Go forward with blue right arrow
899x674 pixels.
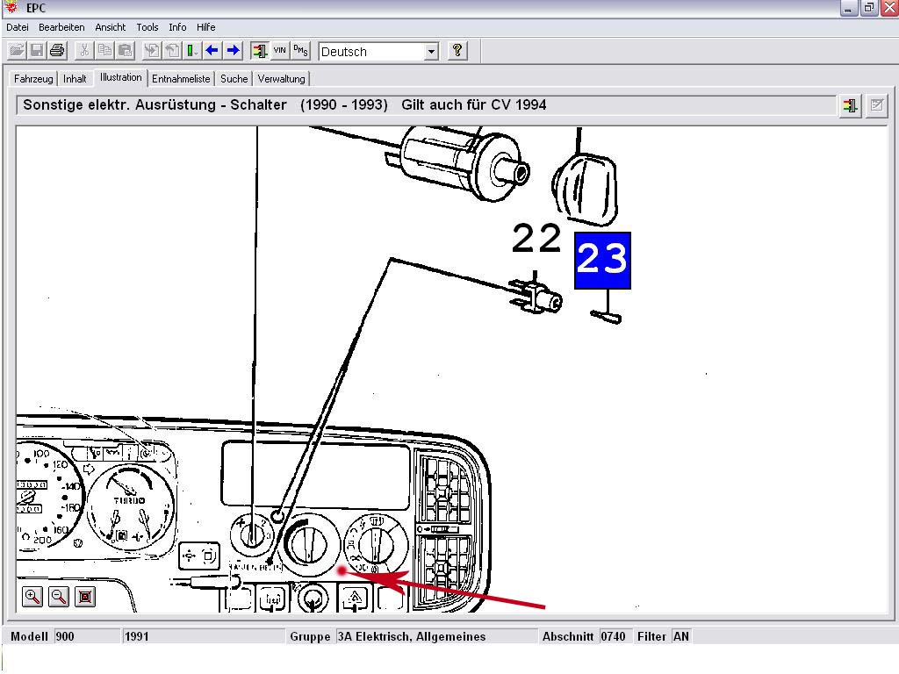[233, 51]
